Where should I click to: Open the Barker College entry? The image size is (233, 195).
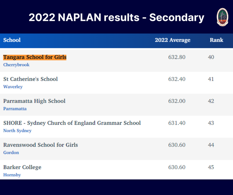pos(22,167)
